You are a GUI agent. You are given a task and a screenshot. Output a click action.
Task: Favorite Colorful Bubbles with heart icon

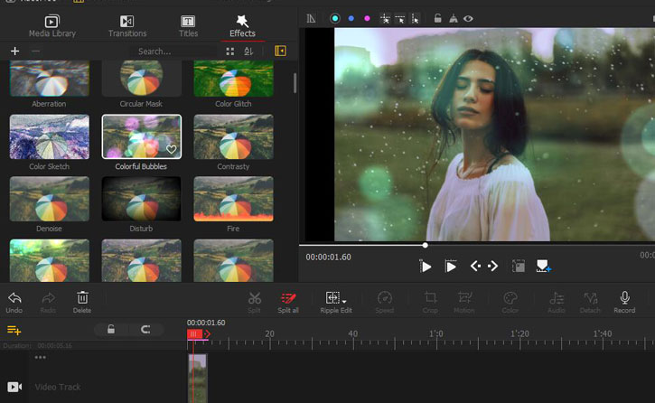[172, 149]
